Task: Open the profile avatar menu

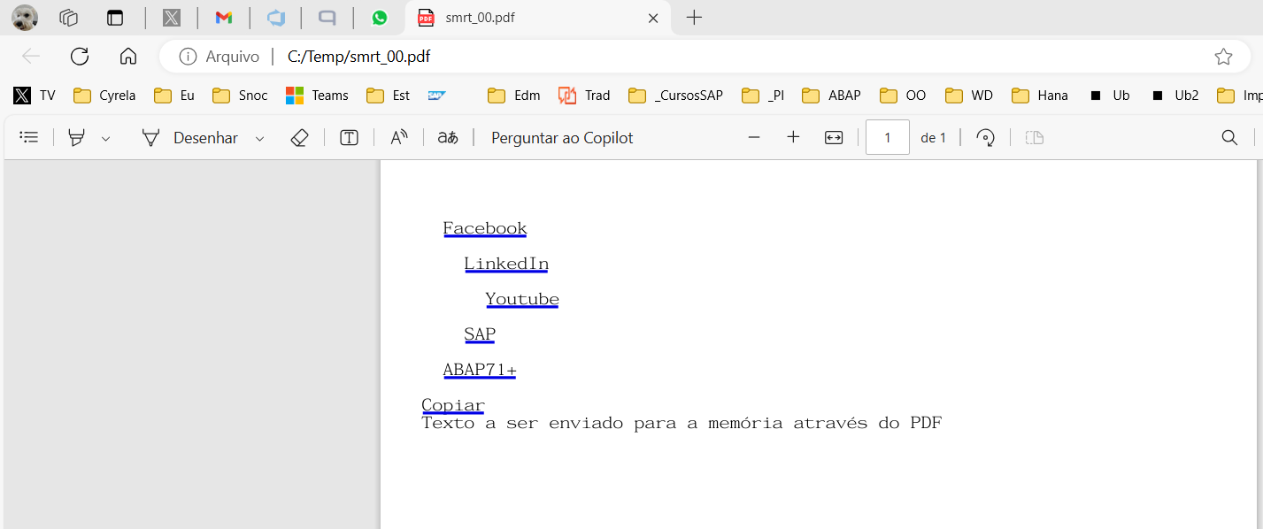Action: coord(25,18)
